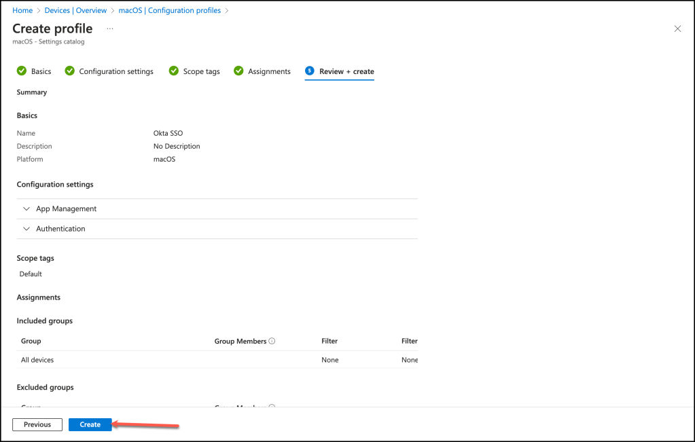Close the Create profile pane
This screenshot has width=695, height=442.
(x=677, y=29)
